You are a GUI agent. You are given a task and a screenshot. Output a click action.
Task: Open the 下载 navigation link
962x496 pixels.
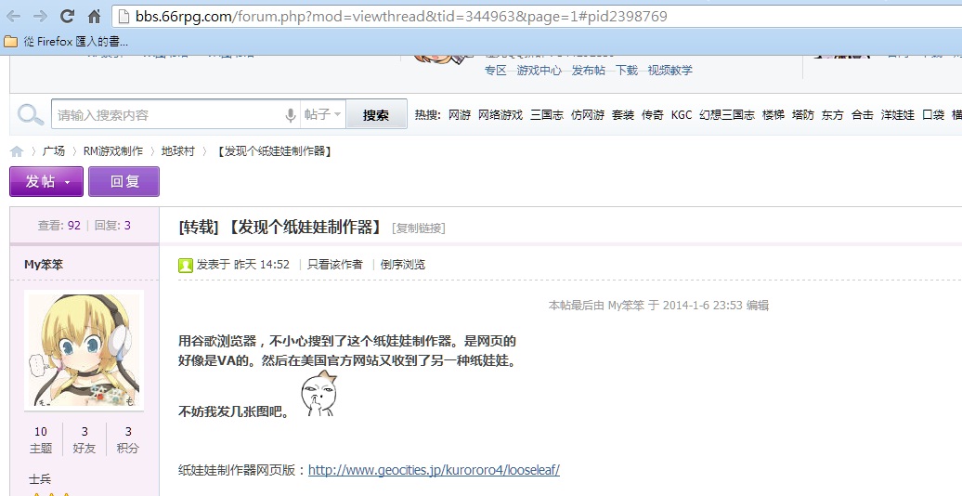(x=627, y=71)
